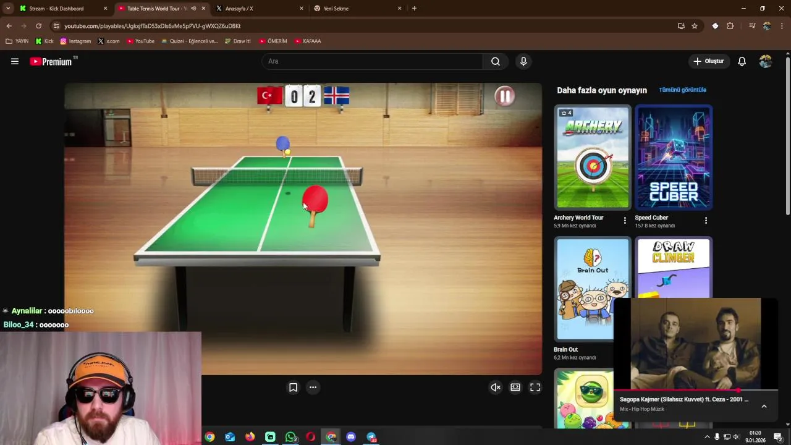Save the game with the bookmark icon
The image size is (791, 445).
294,388
